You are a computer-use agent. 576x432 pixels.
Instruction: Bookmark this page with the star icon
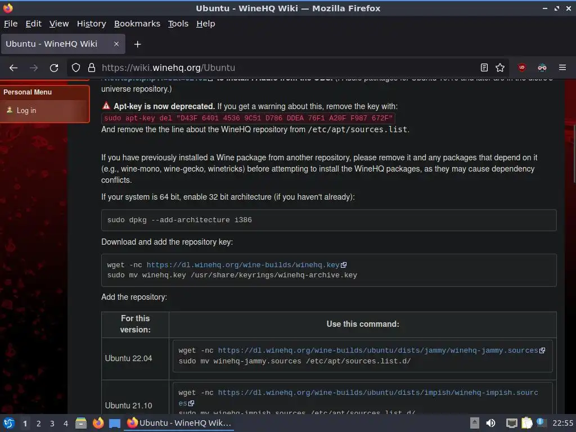click(x=500, y=67)
